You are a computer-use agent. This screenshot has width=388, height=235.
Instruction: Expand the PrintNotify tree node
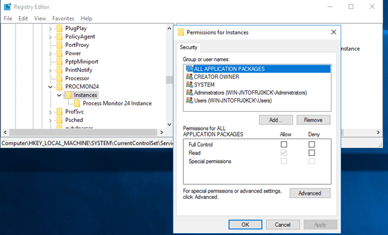pos(50,70)
